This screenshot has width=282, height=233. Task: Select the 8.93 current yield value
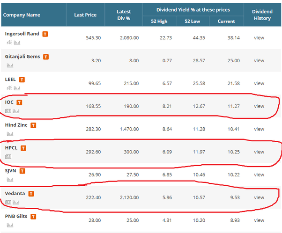point(235,220)
